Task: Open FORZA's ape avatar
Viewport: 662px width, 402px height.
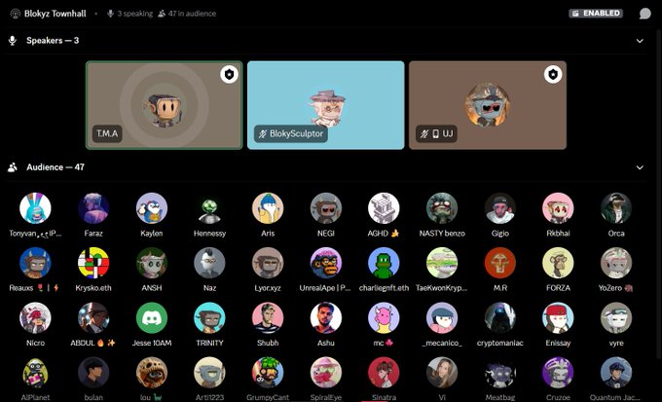Action: pyautogui.click(x=558, y=263)
